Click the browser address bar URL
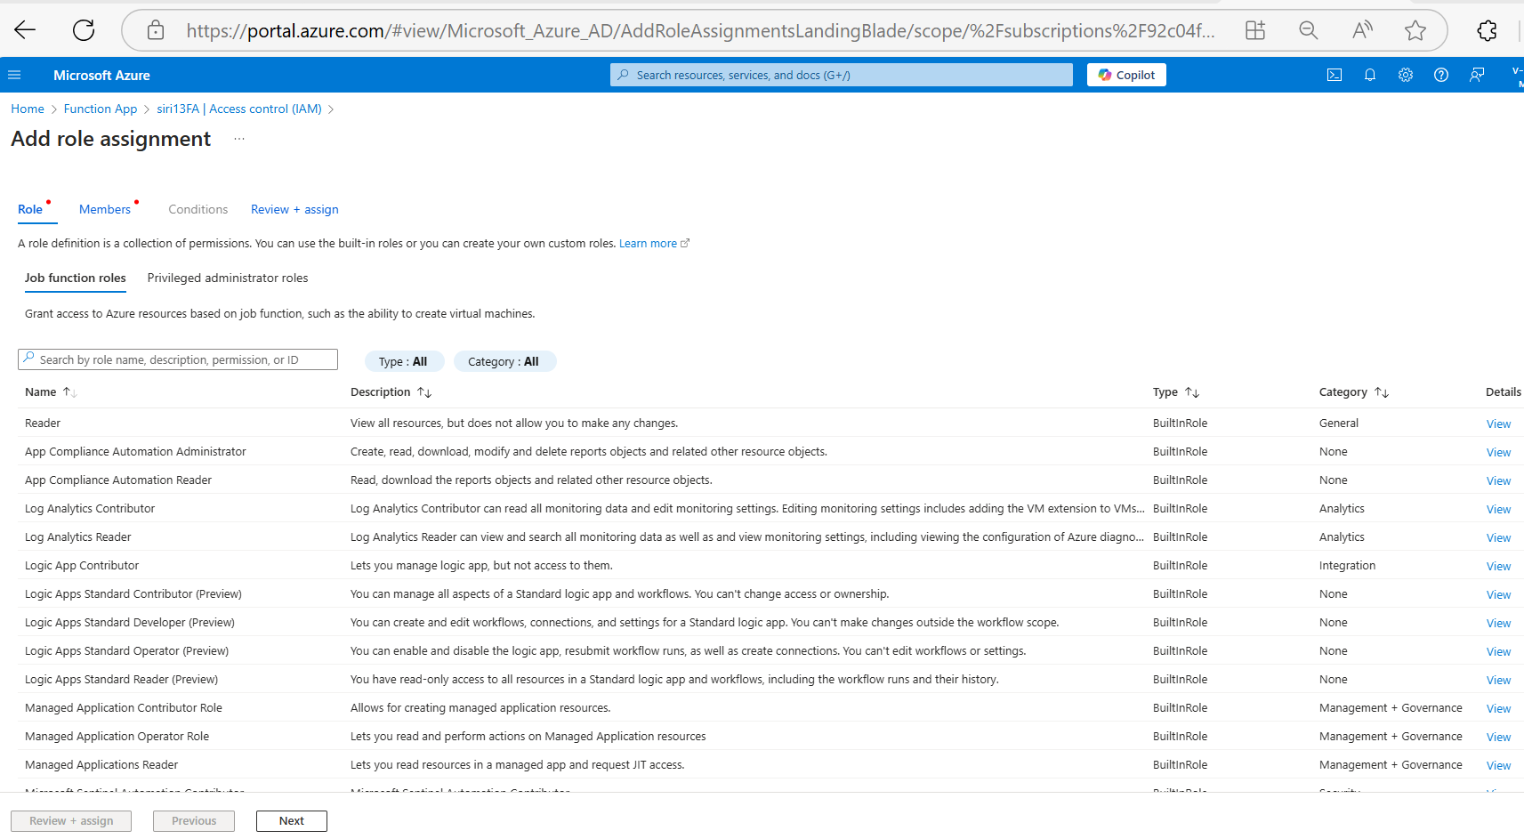This screenshot has height=839, width=1524. 700,31
